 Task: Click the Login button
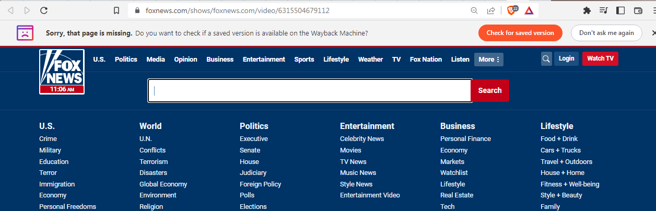(x=566, y=58)
